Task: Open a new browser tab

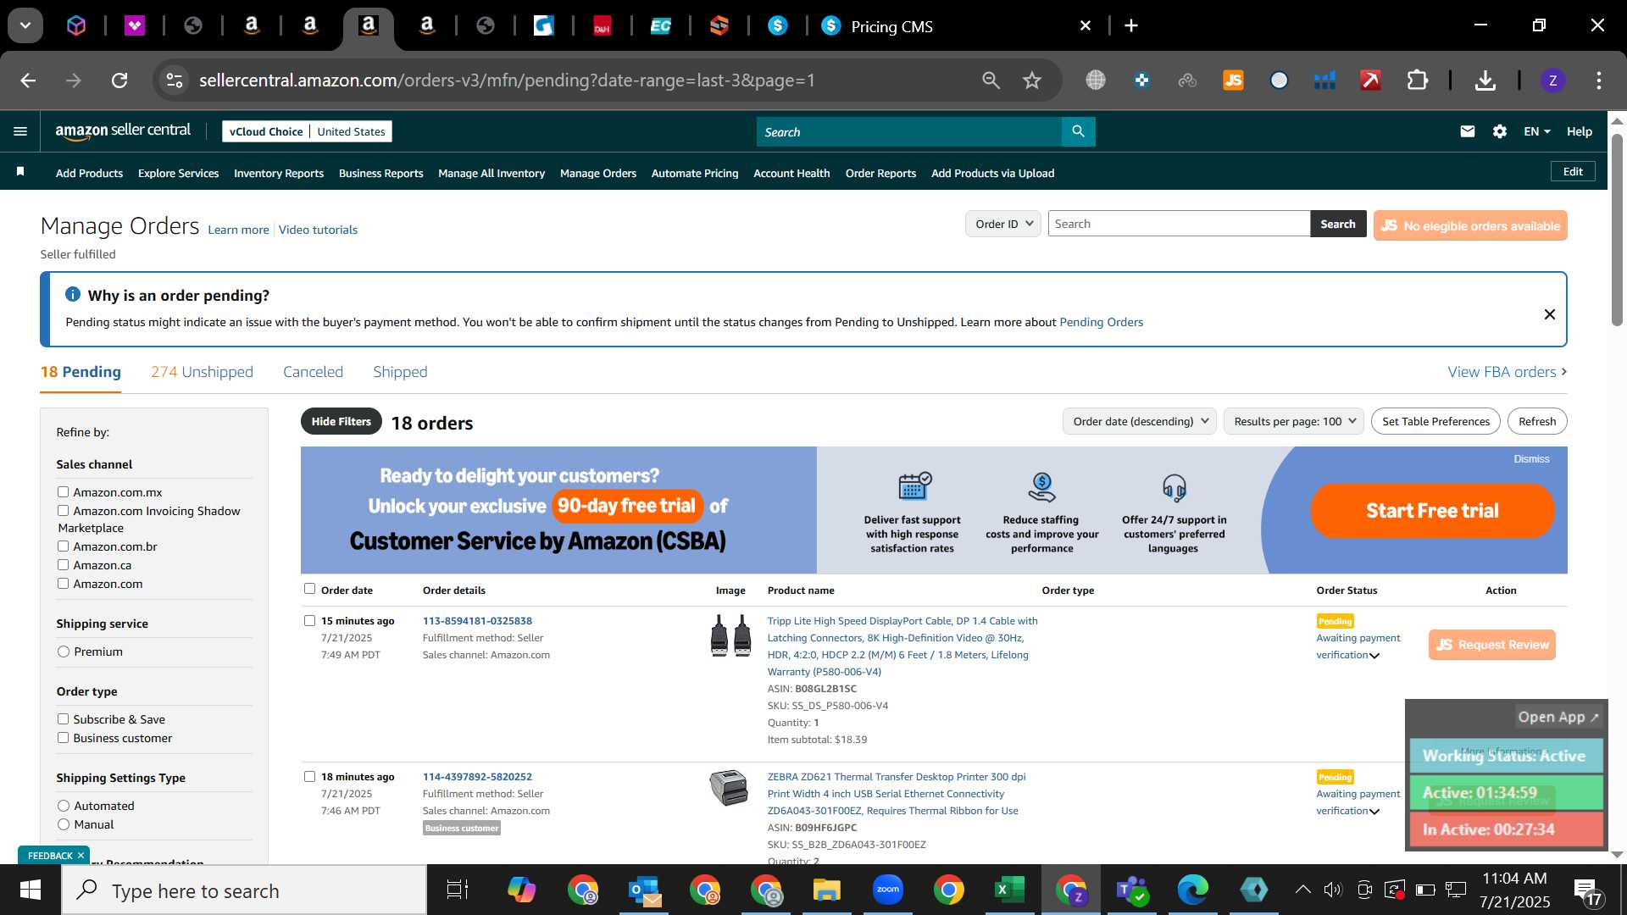Action: tap(1131, 25)
